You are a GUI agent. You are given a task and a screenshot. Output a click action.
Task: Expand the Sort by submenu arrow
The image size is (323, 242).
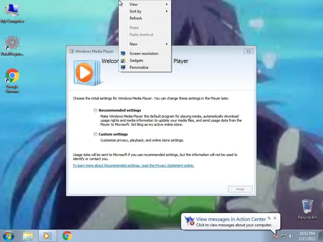pyautogui.click(x=167, y=11)
